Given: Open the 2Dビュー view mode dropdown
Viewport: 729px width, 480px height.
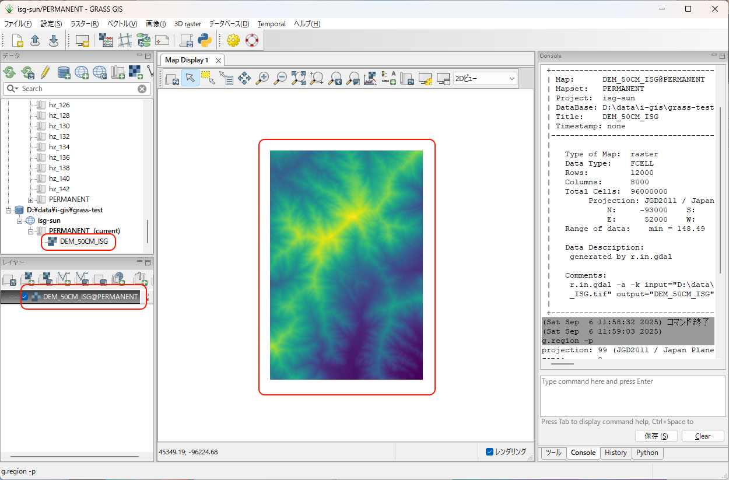Looking at the screenshot, I should pos(485,78).
